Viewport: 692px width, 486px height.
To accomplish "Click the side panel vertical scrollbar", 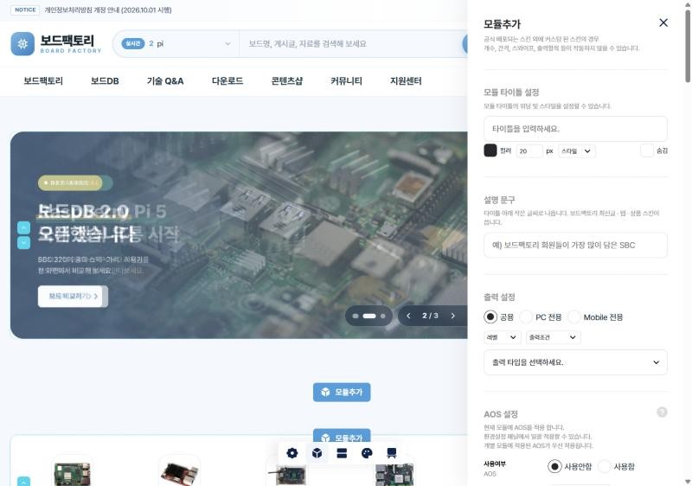I will 688,47.
